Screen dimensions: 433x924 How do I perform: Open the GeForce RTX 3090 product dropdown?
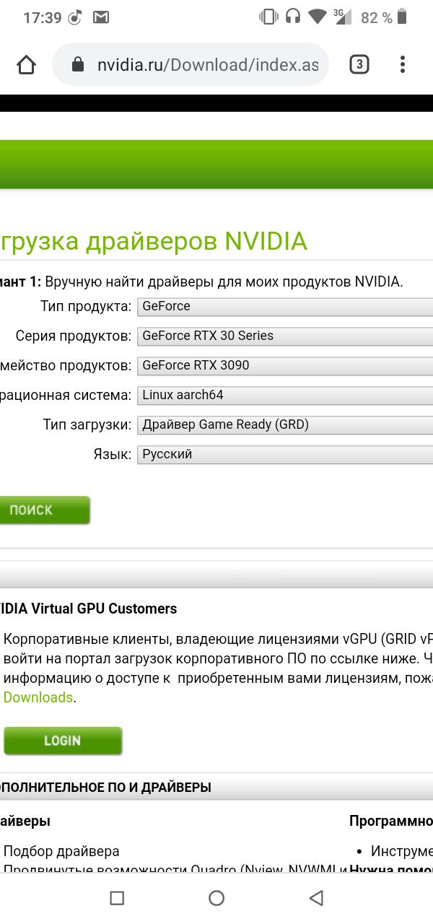coord(285,366)
